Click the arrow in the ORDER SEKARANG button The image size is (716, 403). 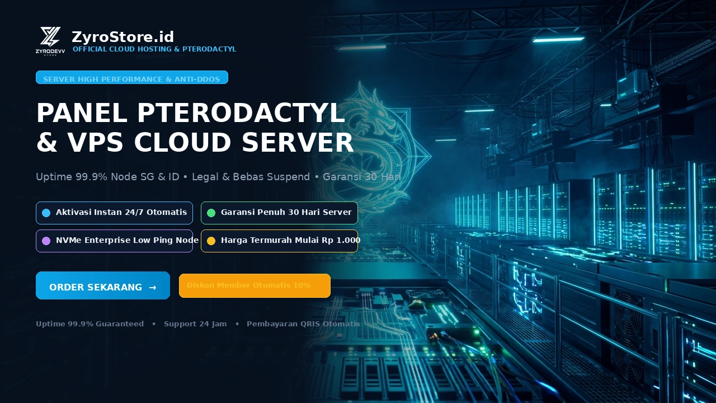pyautogui.click(x=153, y=287)
